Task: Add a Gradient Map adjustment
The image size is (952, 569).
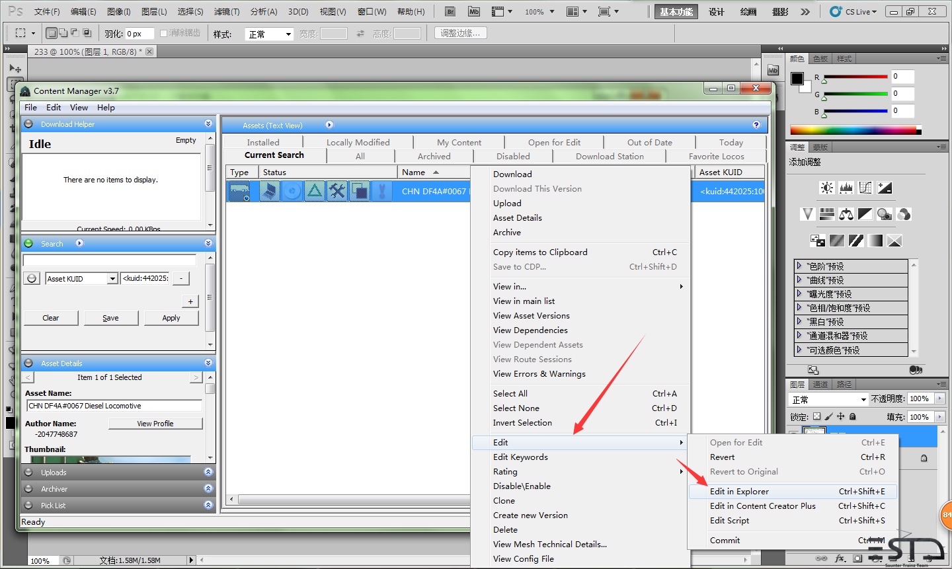Action: click(875, 241)
